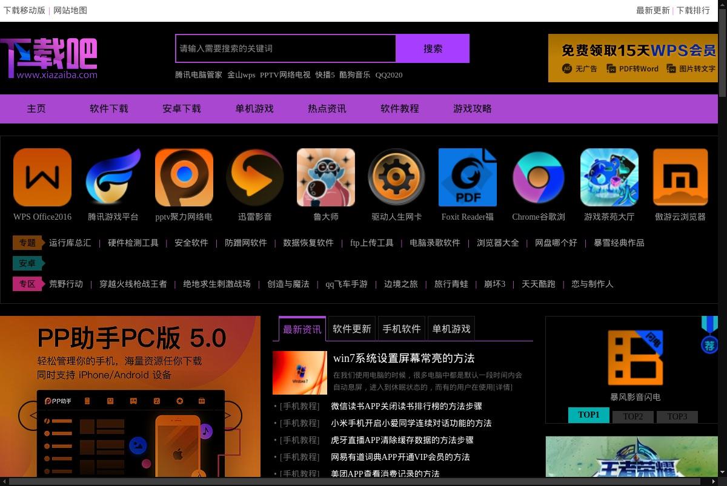This screenshot has width=727, height=486.
Task: Open 绝地求生刺激战场 zone link
Action: (x=217, y=284)
